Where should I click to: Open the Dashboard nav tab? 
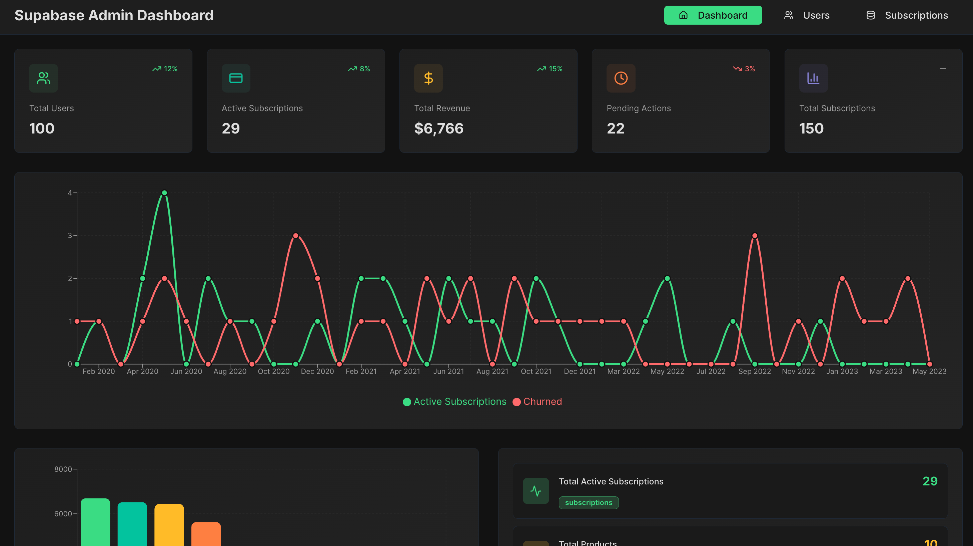point(713,15)
